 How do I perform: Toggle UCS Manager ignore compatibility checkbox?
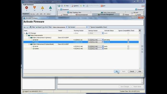click(x=128, y=33)
